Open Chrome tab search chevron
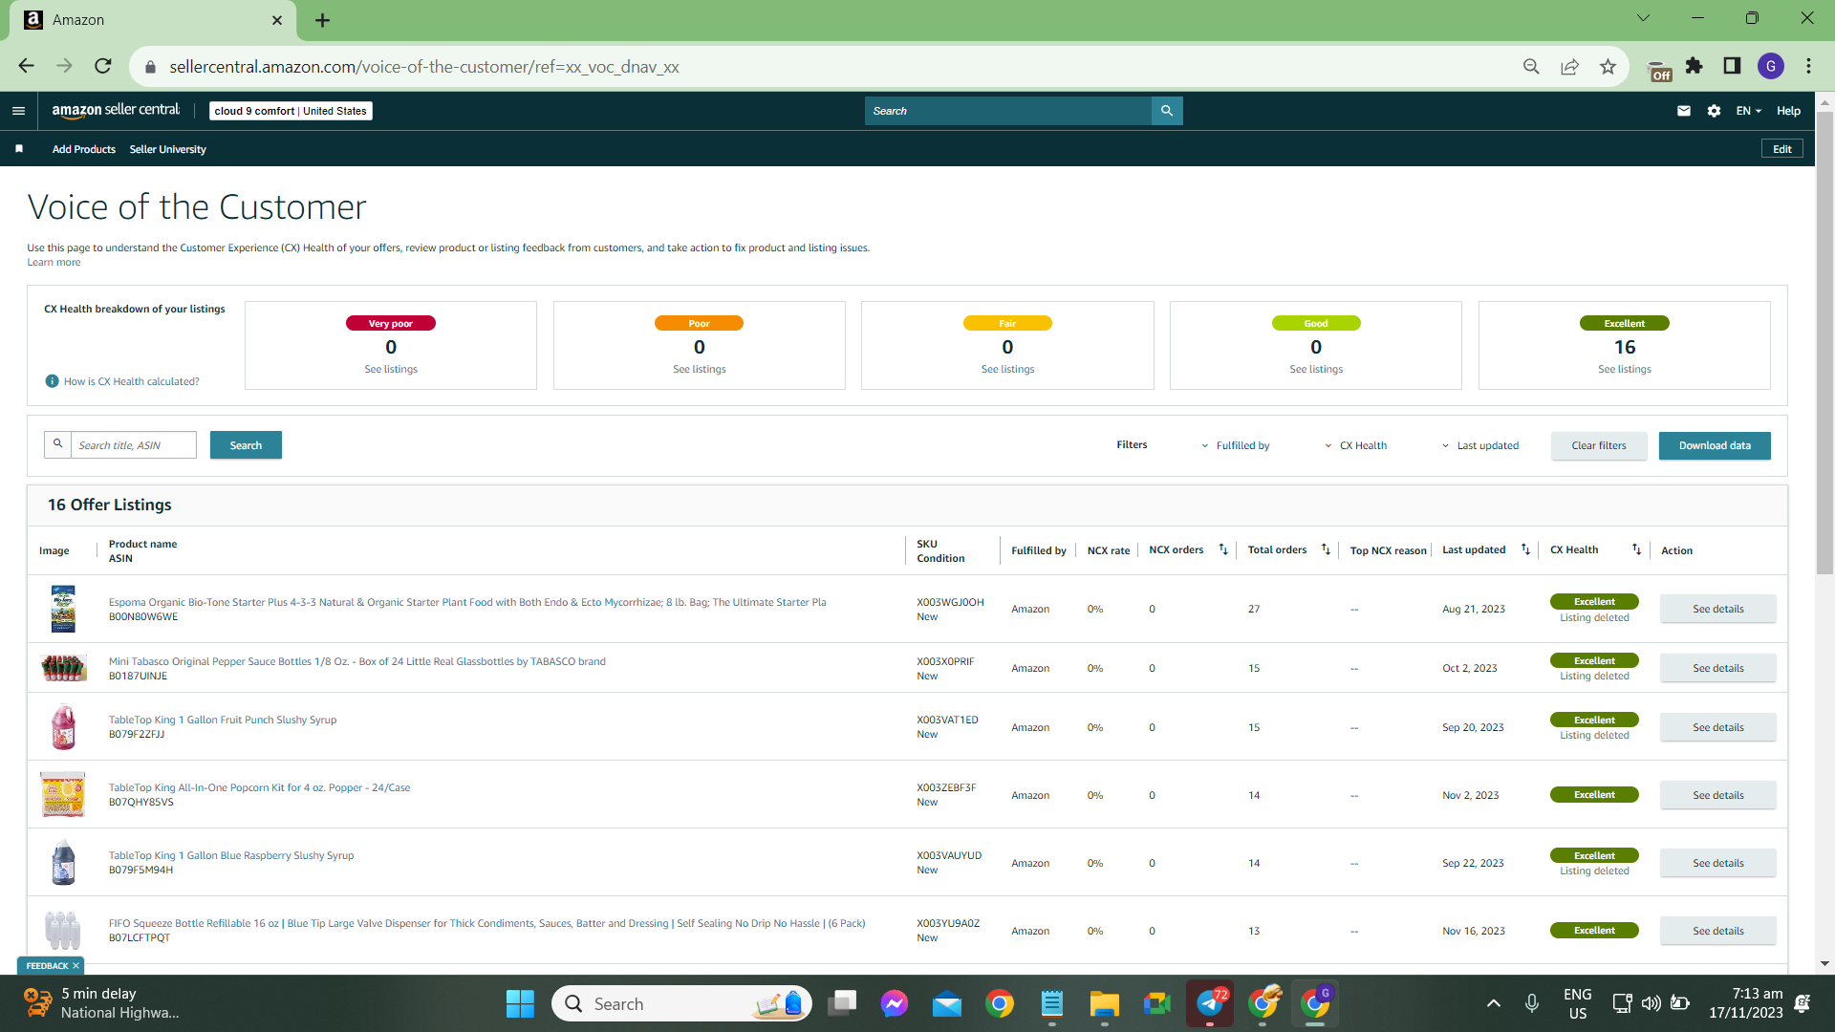Screen dimensions: 1835x1032 coord(1643,18)
